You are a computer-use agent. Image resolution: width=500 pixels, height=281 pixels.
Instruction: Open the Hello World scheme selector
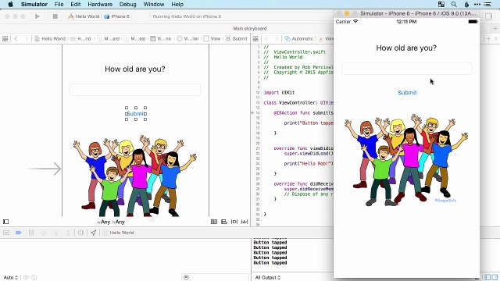pos(84,16)
